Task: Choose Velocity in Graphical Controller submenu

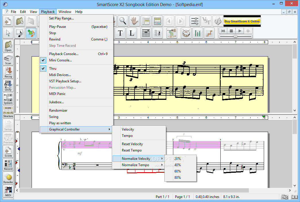Action: [x=139, y=129]
